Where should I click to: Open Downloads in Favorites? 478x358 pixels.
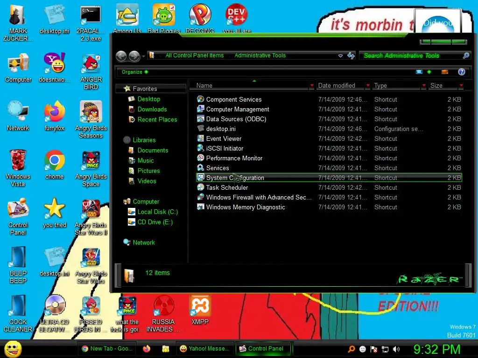(x=152, y=109)
